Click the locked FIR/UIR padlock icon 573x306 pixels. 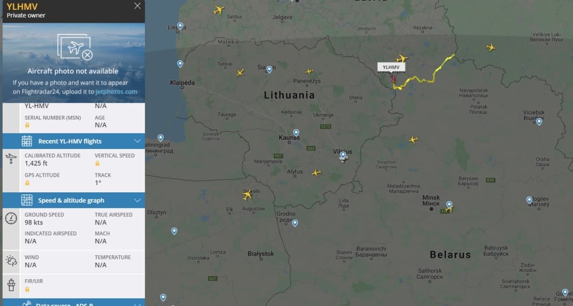[x=27, y=289]
